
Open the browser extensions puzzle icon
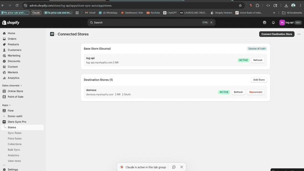[257, 6]
